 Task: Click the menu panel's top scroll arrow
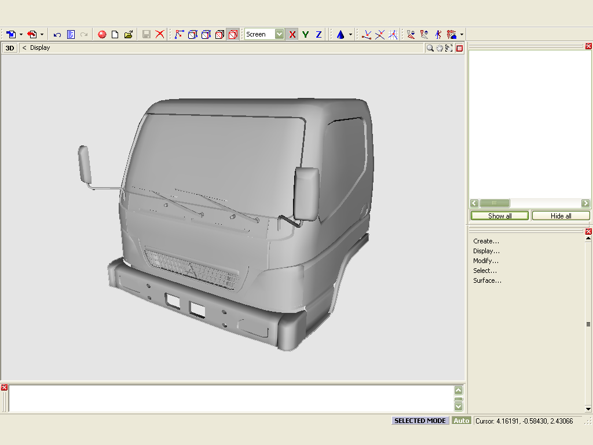588,238
